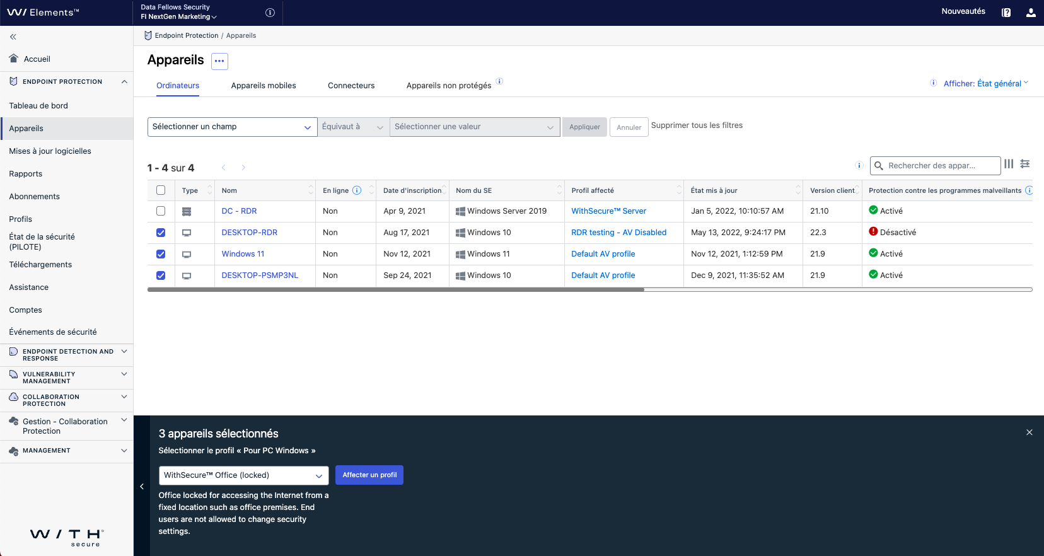This screenshot has width=1044, height=556.
Task: Close the selected devices panel
Action: (1029, 432)
